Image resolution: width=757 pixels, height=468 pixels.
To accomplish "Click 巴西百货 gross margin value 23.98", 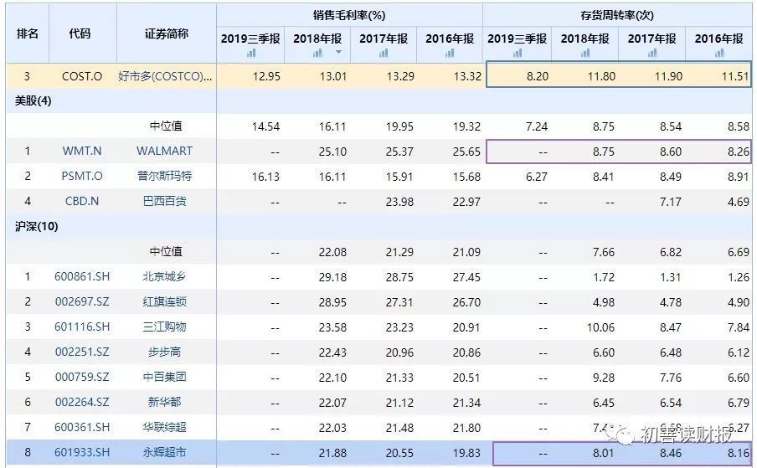I will click(x=399, y=202).
